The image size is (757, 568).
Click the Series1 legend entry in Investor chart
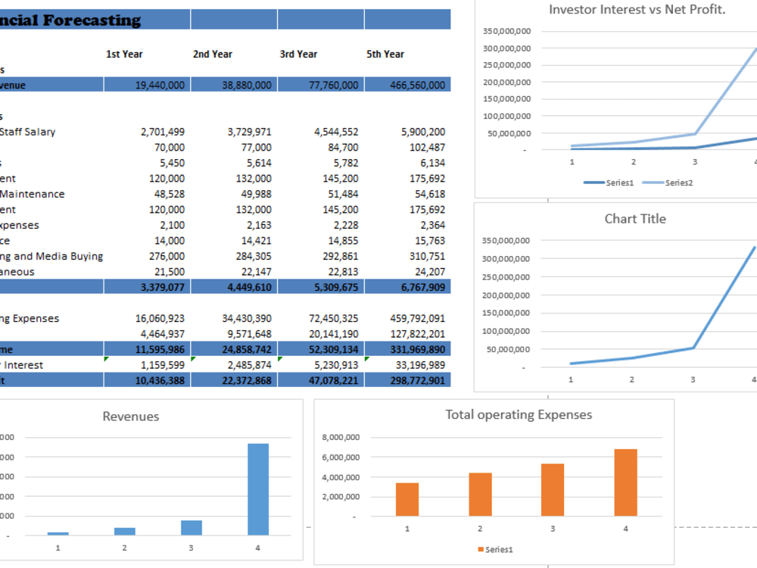click(609, 183)
